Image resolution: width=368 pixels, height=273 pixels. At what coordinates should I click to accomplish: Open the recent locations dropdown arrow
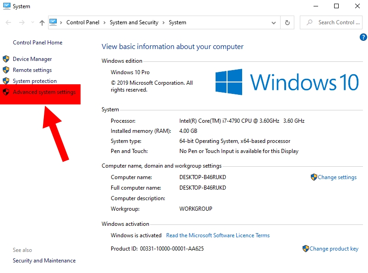pyautogui.click(x=32, y=22)
